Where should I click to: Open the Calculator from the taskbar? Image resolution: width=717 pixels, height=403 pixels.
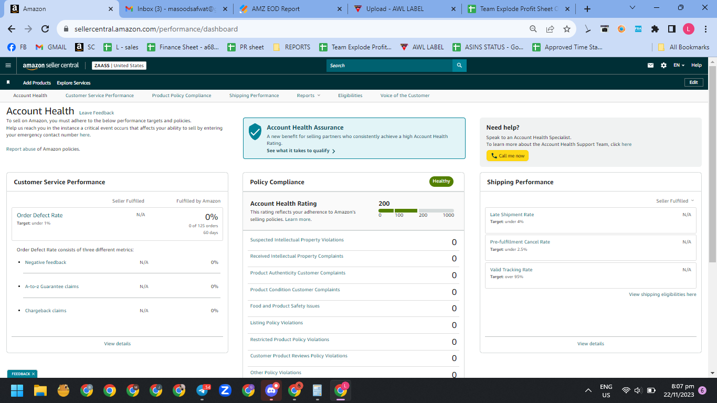click(x=317, y=390)
